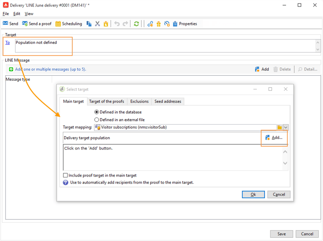Click Add... for Delivery target population
The width and height of the screenshot is (323, 241).
point(274,137)
